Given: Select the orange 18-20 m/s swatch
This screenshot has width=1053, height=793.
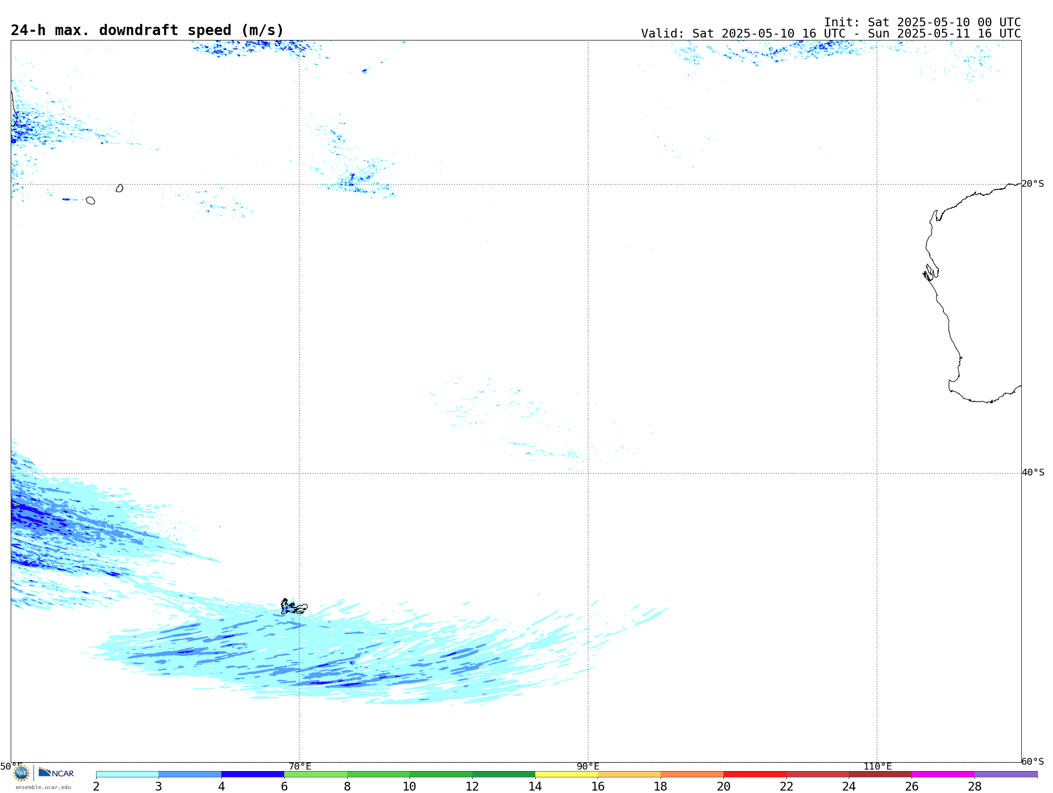Looking at the screenshot, I should [x=692, y=774].
